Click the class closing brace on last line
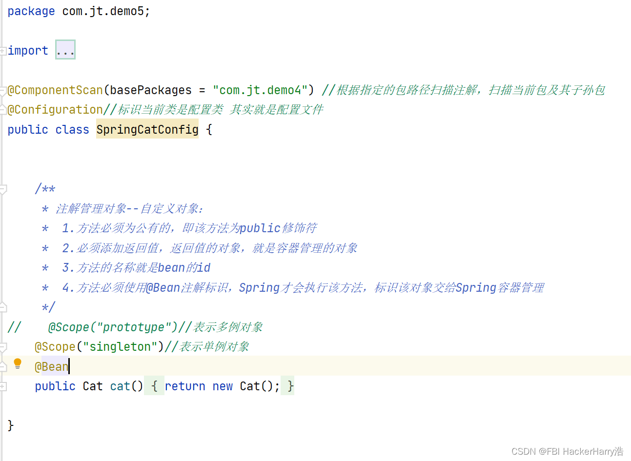This screenshot has width=631, height=461. click(x=11, y=425)
